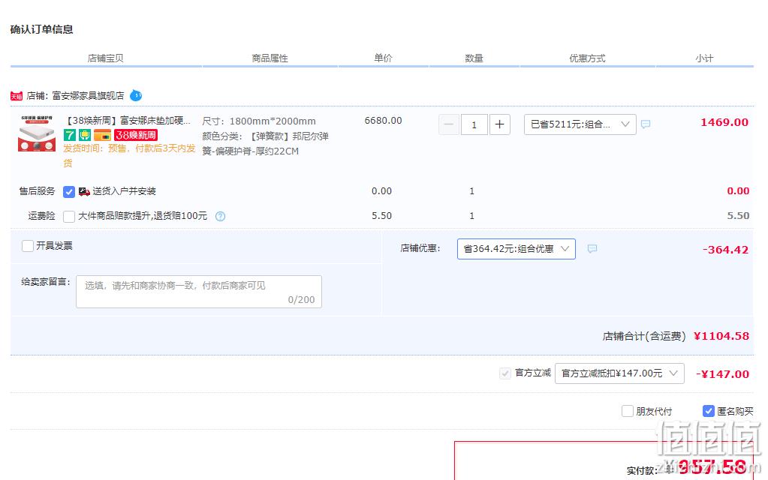
Task: Uncheck the 送货入户并安装 service checkbox
Action: click(69, 192)
